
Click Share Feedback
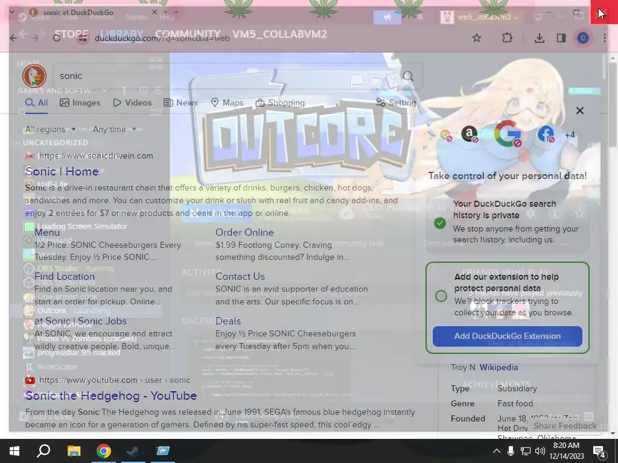[x=565, y=426]
